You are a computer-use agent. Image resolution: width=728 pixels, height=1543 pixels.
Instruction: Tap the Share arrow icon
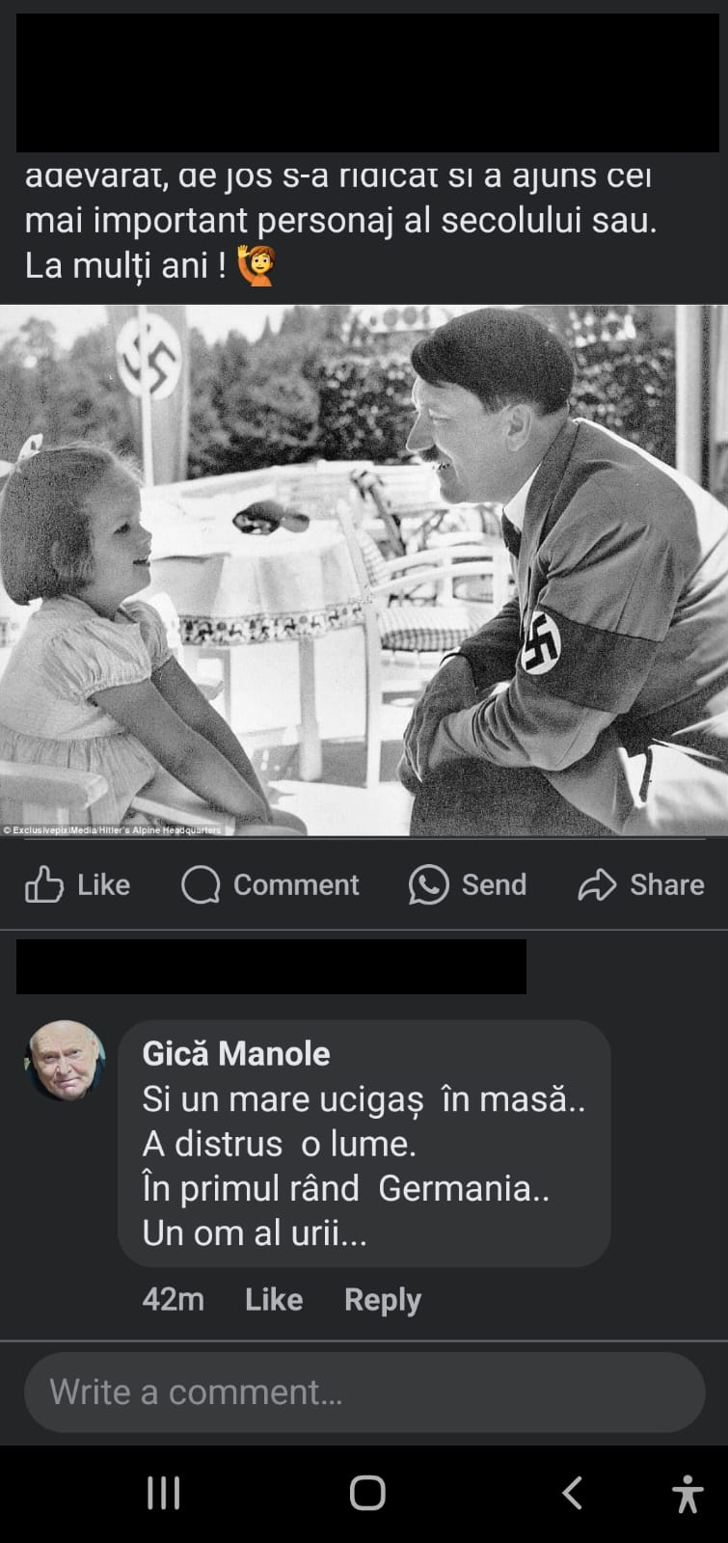[x=597, y=884]
